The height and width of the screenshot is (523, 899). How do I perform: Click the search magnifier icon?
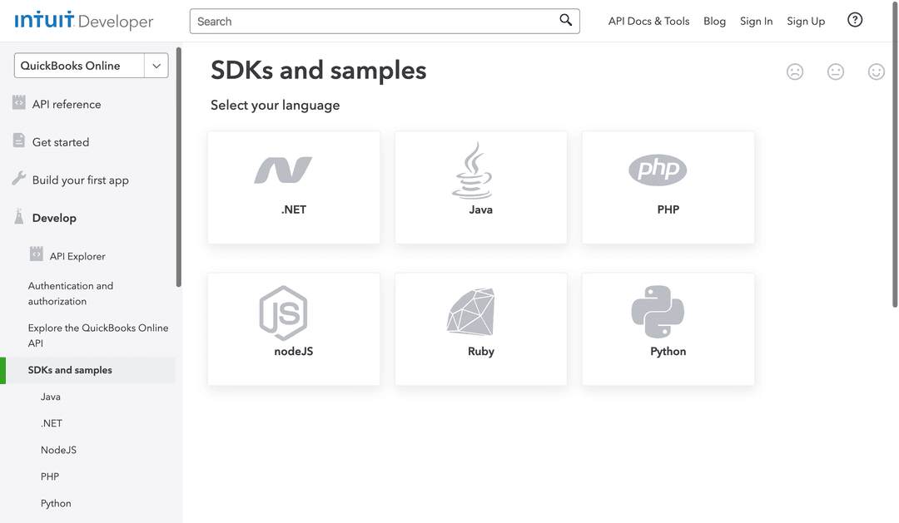(565, 20)
